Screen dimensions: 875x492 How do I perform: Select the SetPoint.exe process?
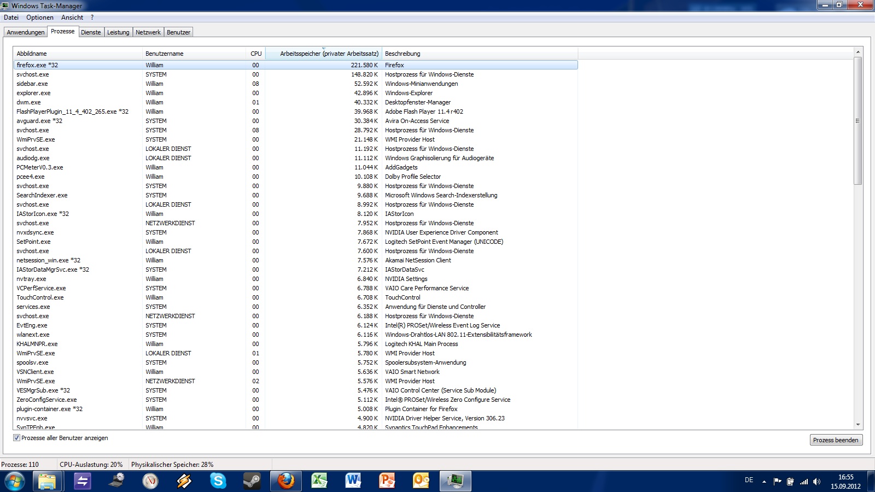tap(295, 242)
